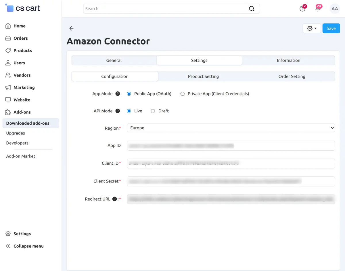Show Redirect URL help tooltip icon

pos(114,199)
